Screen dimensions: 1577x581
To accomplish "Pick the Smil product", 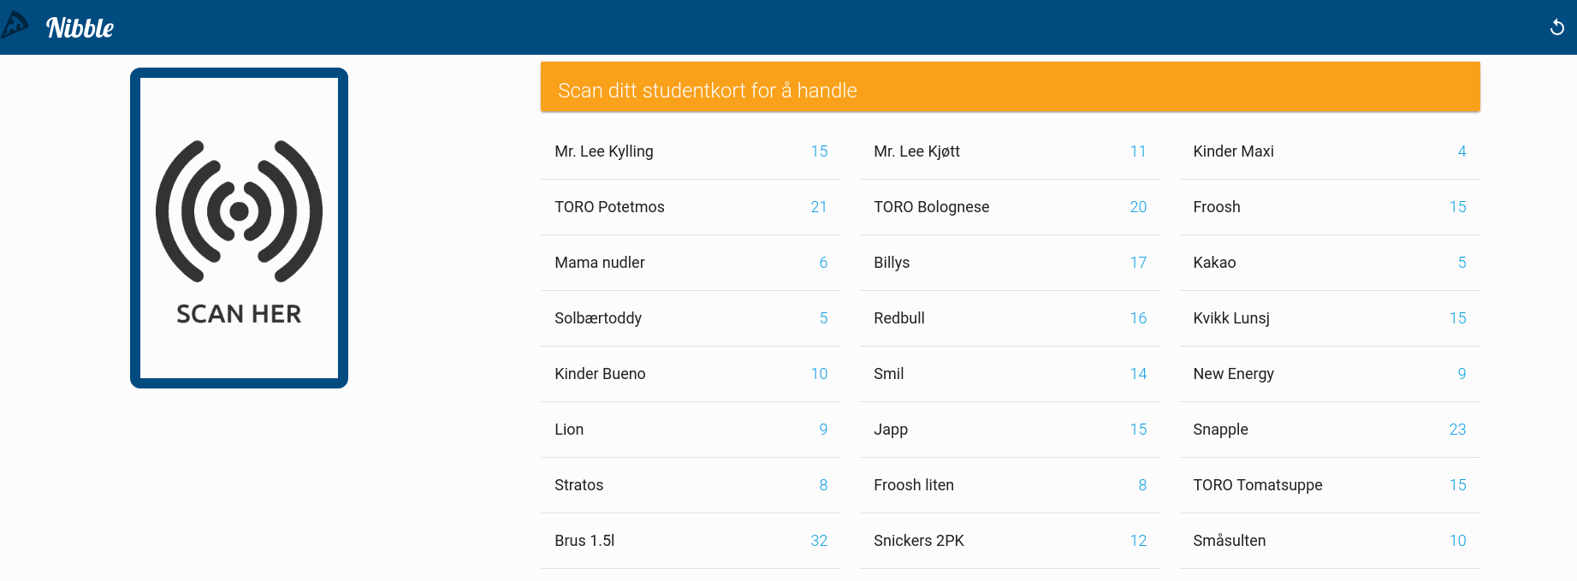I will click(1010, 374).
